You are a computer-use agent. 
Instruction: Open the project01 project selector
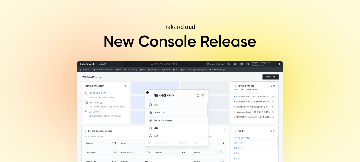click(x=109, y=64)
